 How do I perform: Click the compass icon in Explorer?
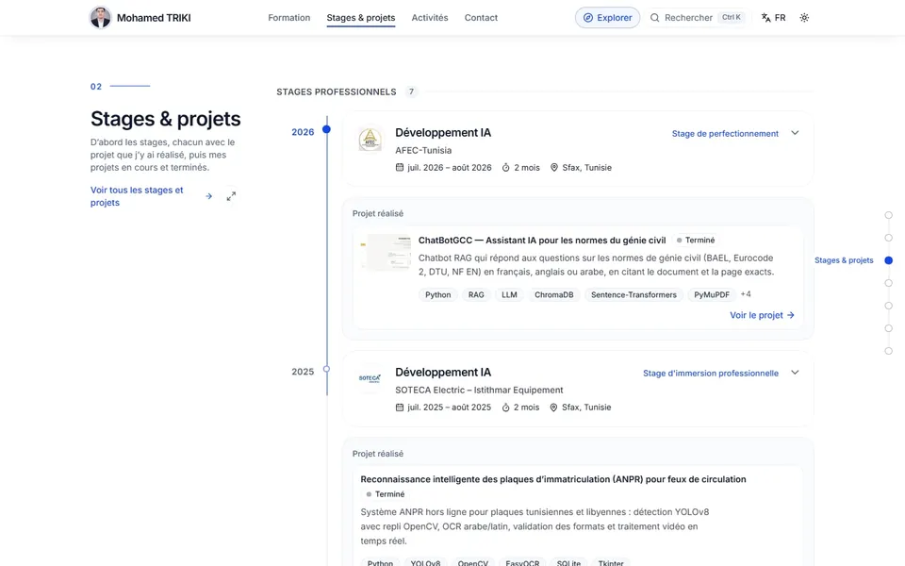588,18
